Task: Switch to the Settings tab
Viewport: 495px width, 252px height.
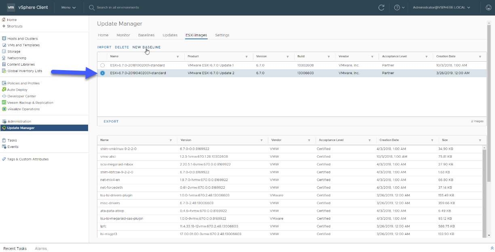Action: click(x=222, y=35)
